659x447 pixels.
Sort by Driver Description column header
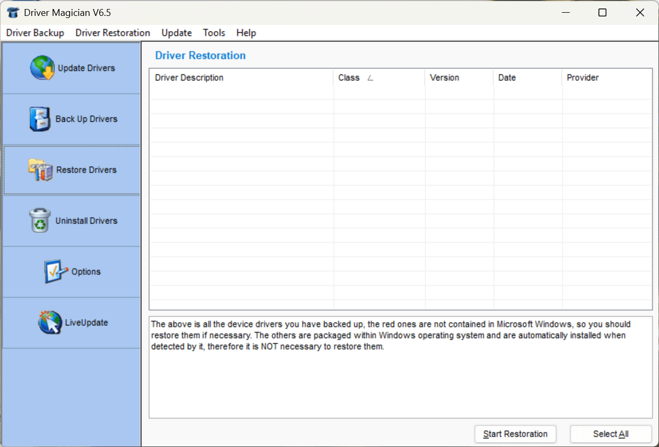tap(242, 77)
